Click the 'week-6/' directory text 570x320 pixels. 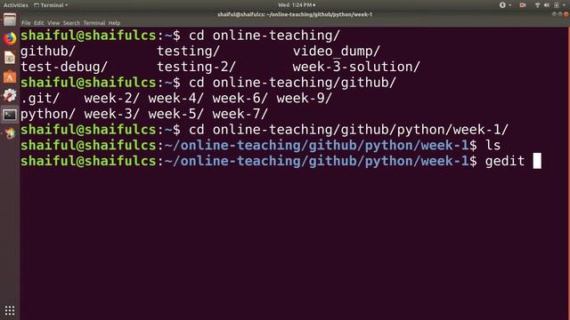point(240,99)
